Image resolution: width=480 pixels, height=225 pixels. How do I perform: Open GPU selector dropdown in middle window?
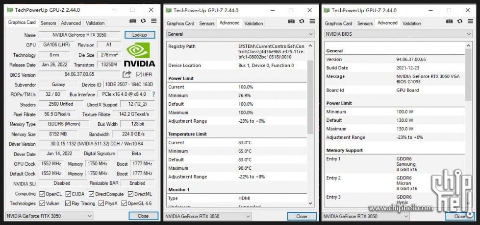(207, 216)
